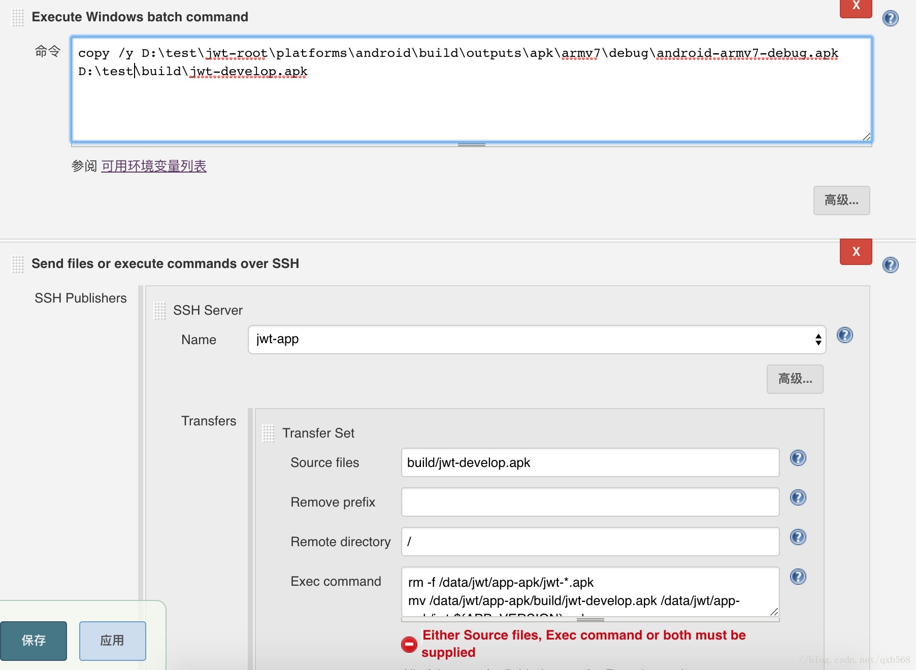Delete the Send files over SSH step

pos(856,252)
